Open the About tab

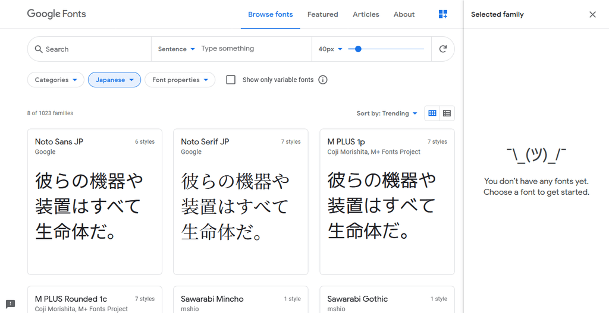click(404, 14)
